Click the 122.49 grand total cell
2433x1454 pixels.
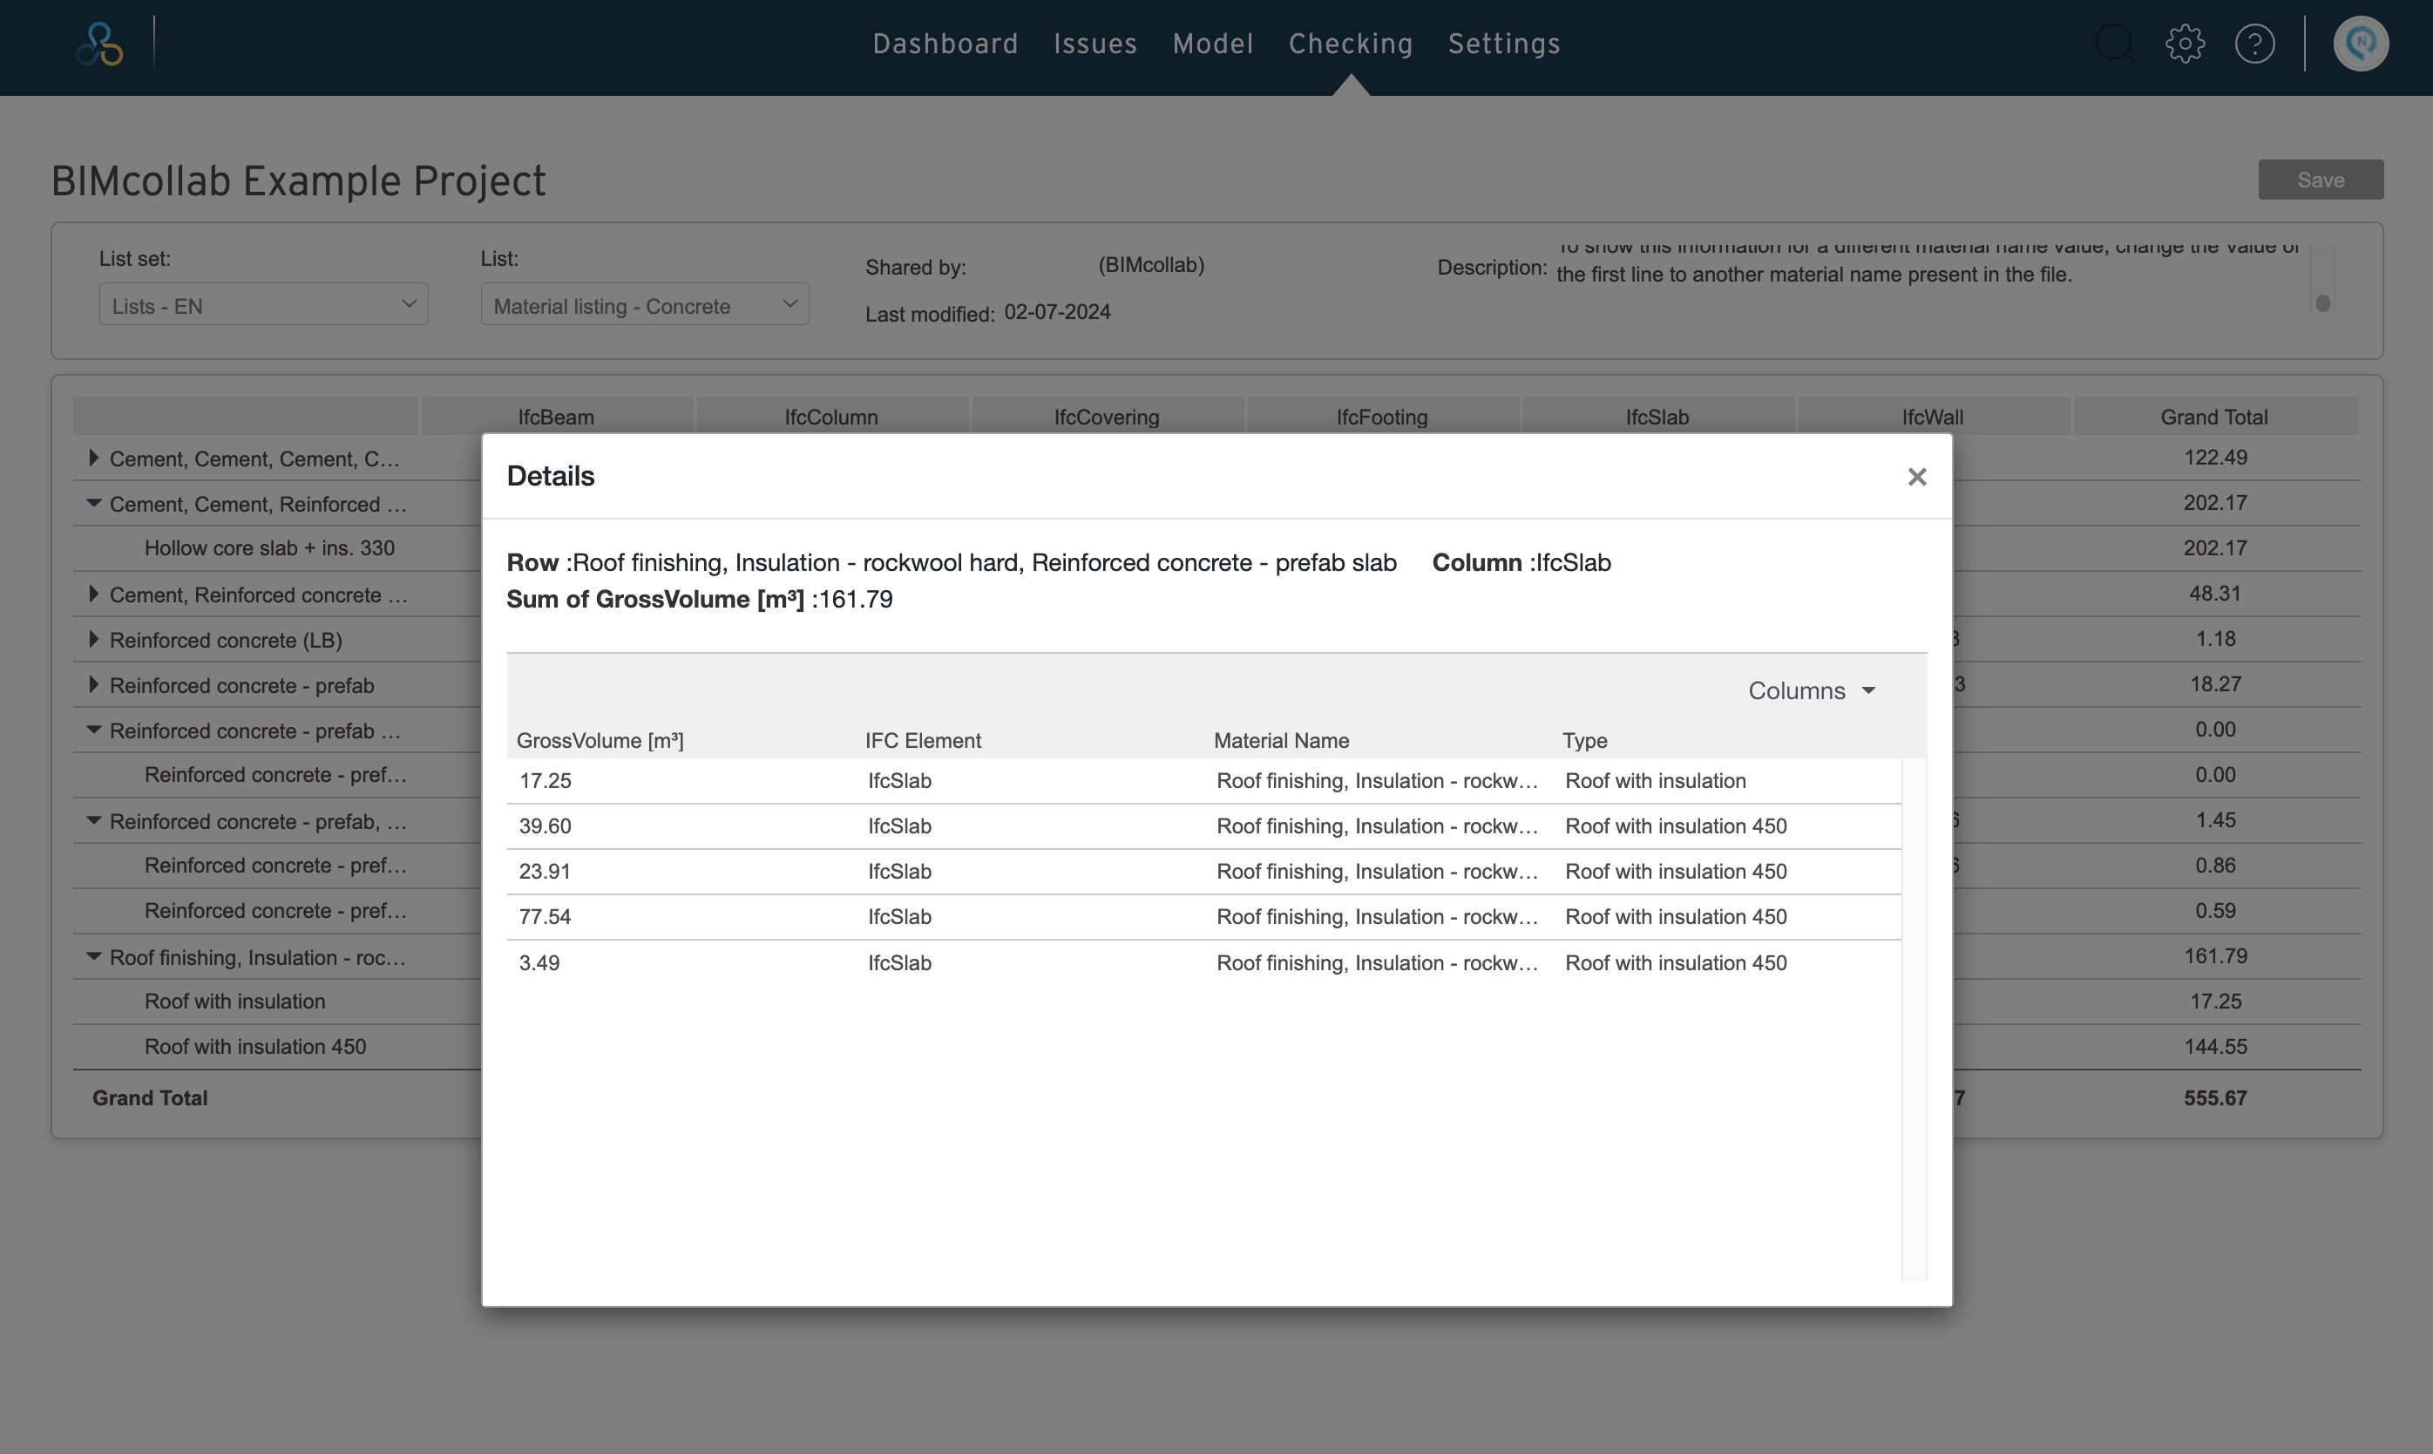tap(2215, 458)
